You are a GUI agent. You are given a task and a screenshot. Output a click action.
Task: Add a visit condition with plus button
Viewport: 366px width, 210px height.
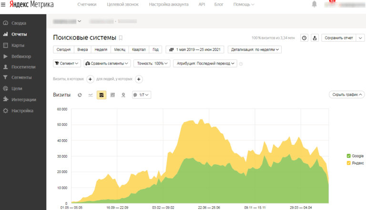coord(91,79)
